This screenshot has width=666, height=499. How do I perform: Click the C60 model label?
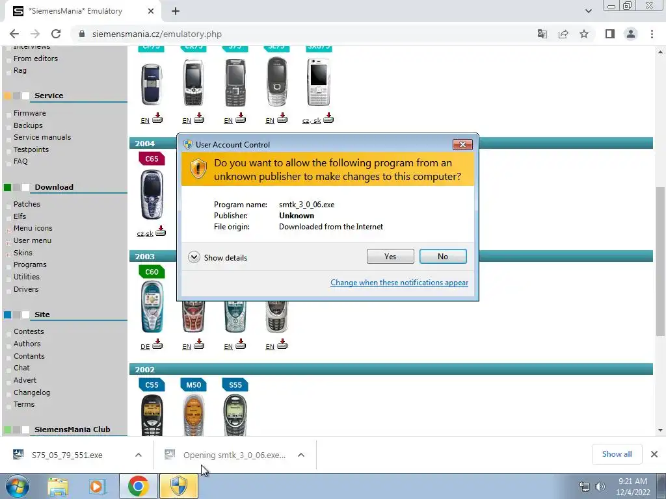152,272
